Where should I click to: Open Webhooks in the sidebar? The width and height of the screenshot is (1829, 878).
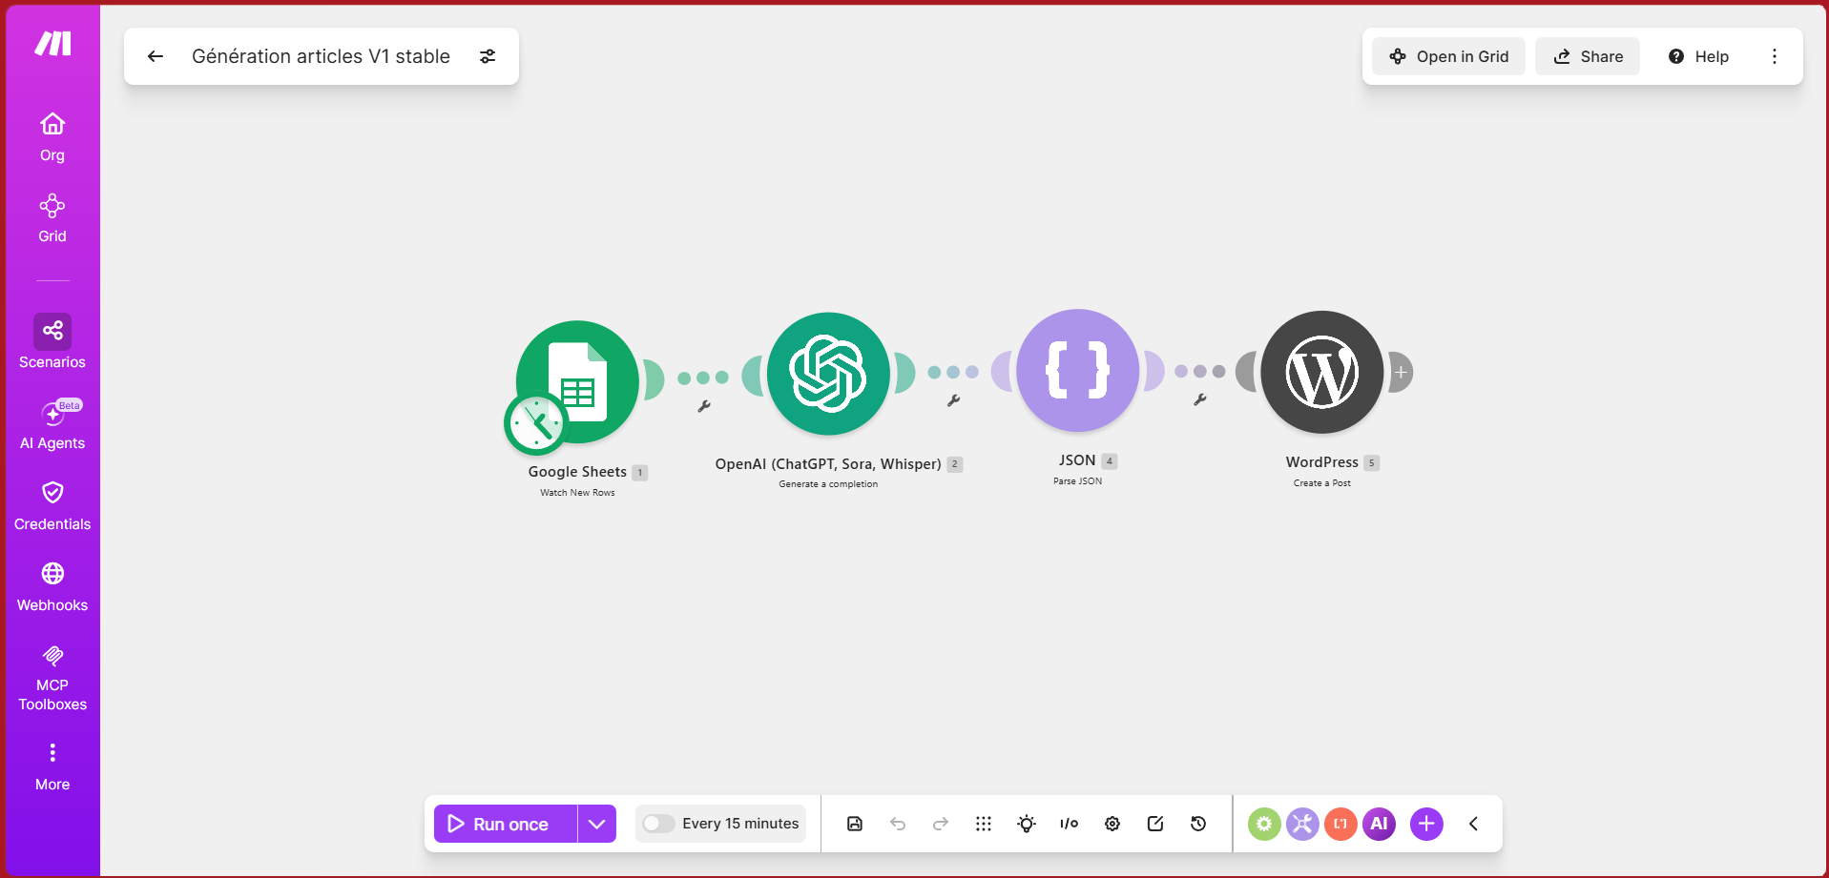(x=52, y=587)
